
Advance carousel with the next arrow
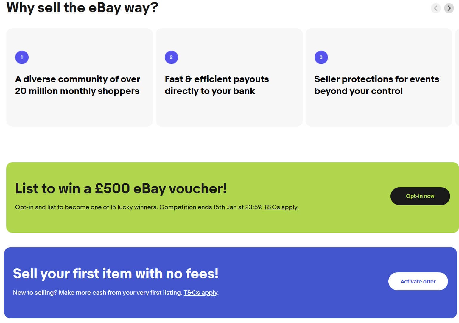[x=449, y=8]
